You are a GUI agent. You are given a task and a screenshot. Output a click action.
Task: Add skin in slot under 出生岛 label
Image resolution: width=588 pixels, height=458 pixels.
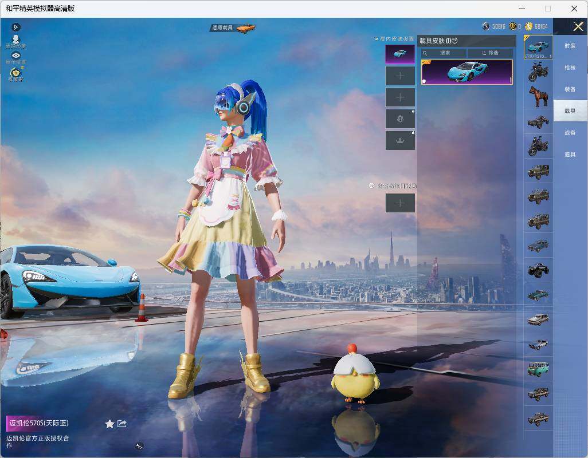point(400,203)
